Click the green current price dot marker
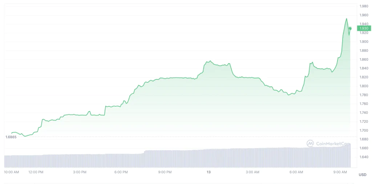The width and height of the screenshot is (372, 184). [350, 28]
